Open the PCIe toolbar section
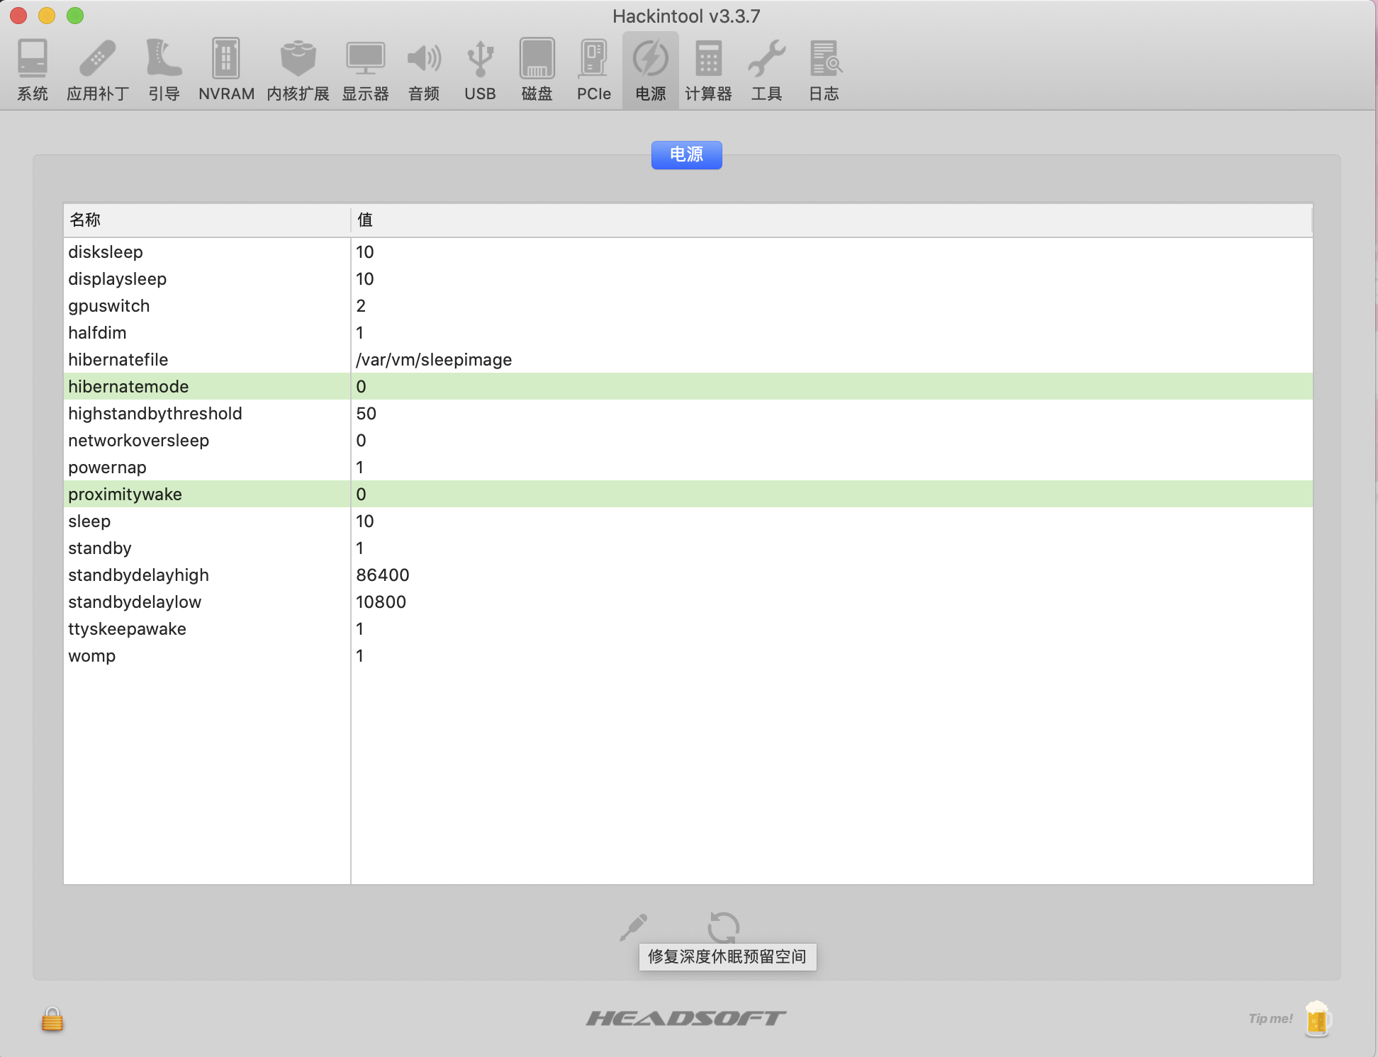The height and width of the screenshot is (1057, 1378). point(593,70)
